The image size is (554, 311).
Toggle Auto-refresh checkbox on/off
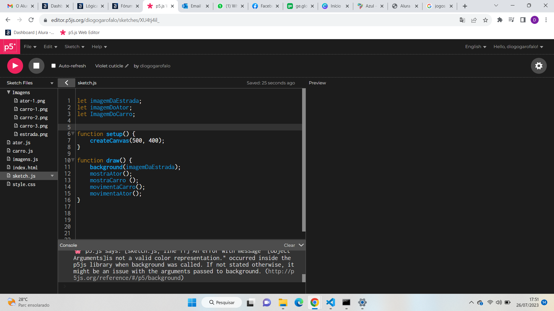tap(54, 66)
